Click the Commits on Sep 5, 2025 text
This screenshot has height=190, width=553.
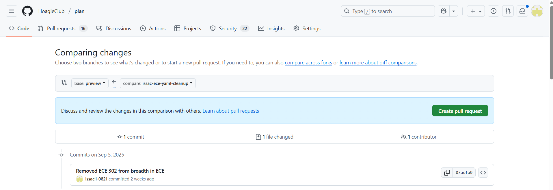click(x=97, y=155)
